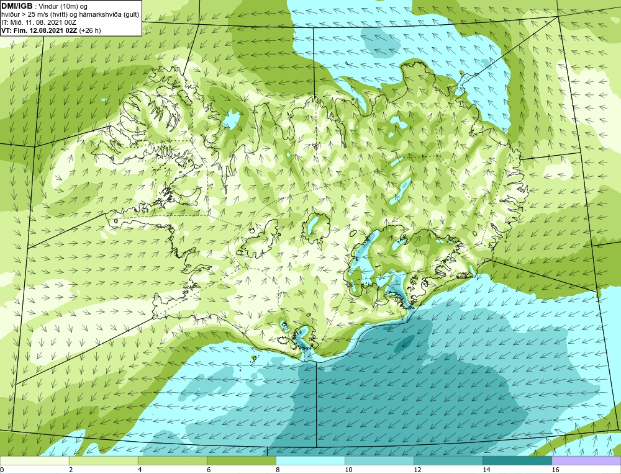This screenshot has width=621, height=474.
Task: Click the light green 2–4 m/s legend swatch
Action: (x=103, y=460)
